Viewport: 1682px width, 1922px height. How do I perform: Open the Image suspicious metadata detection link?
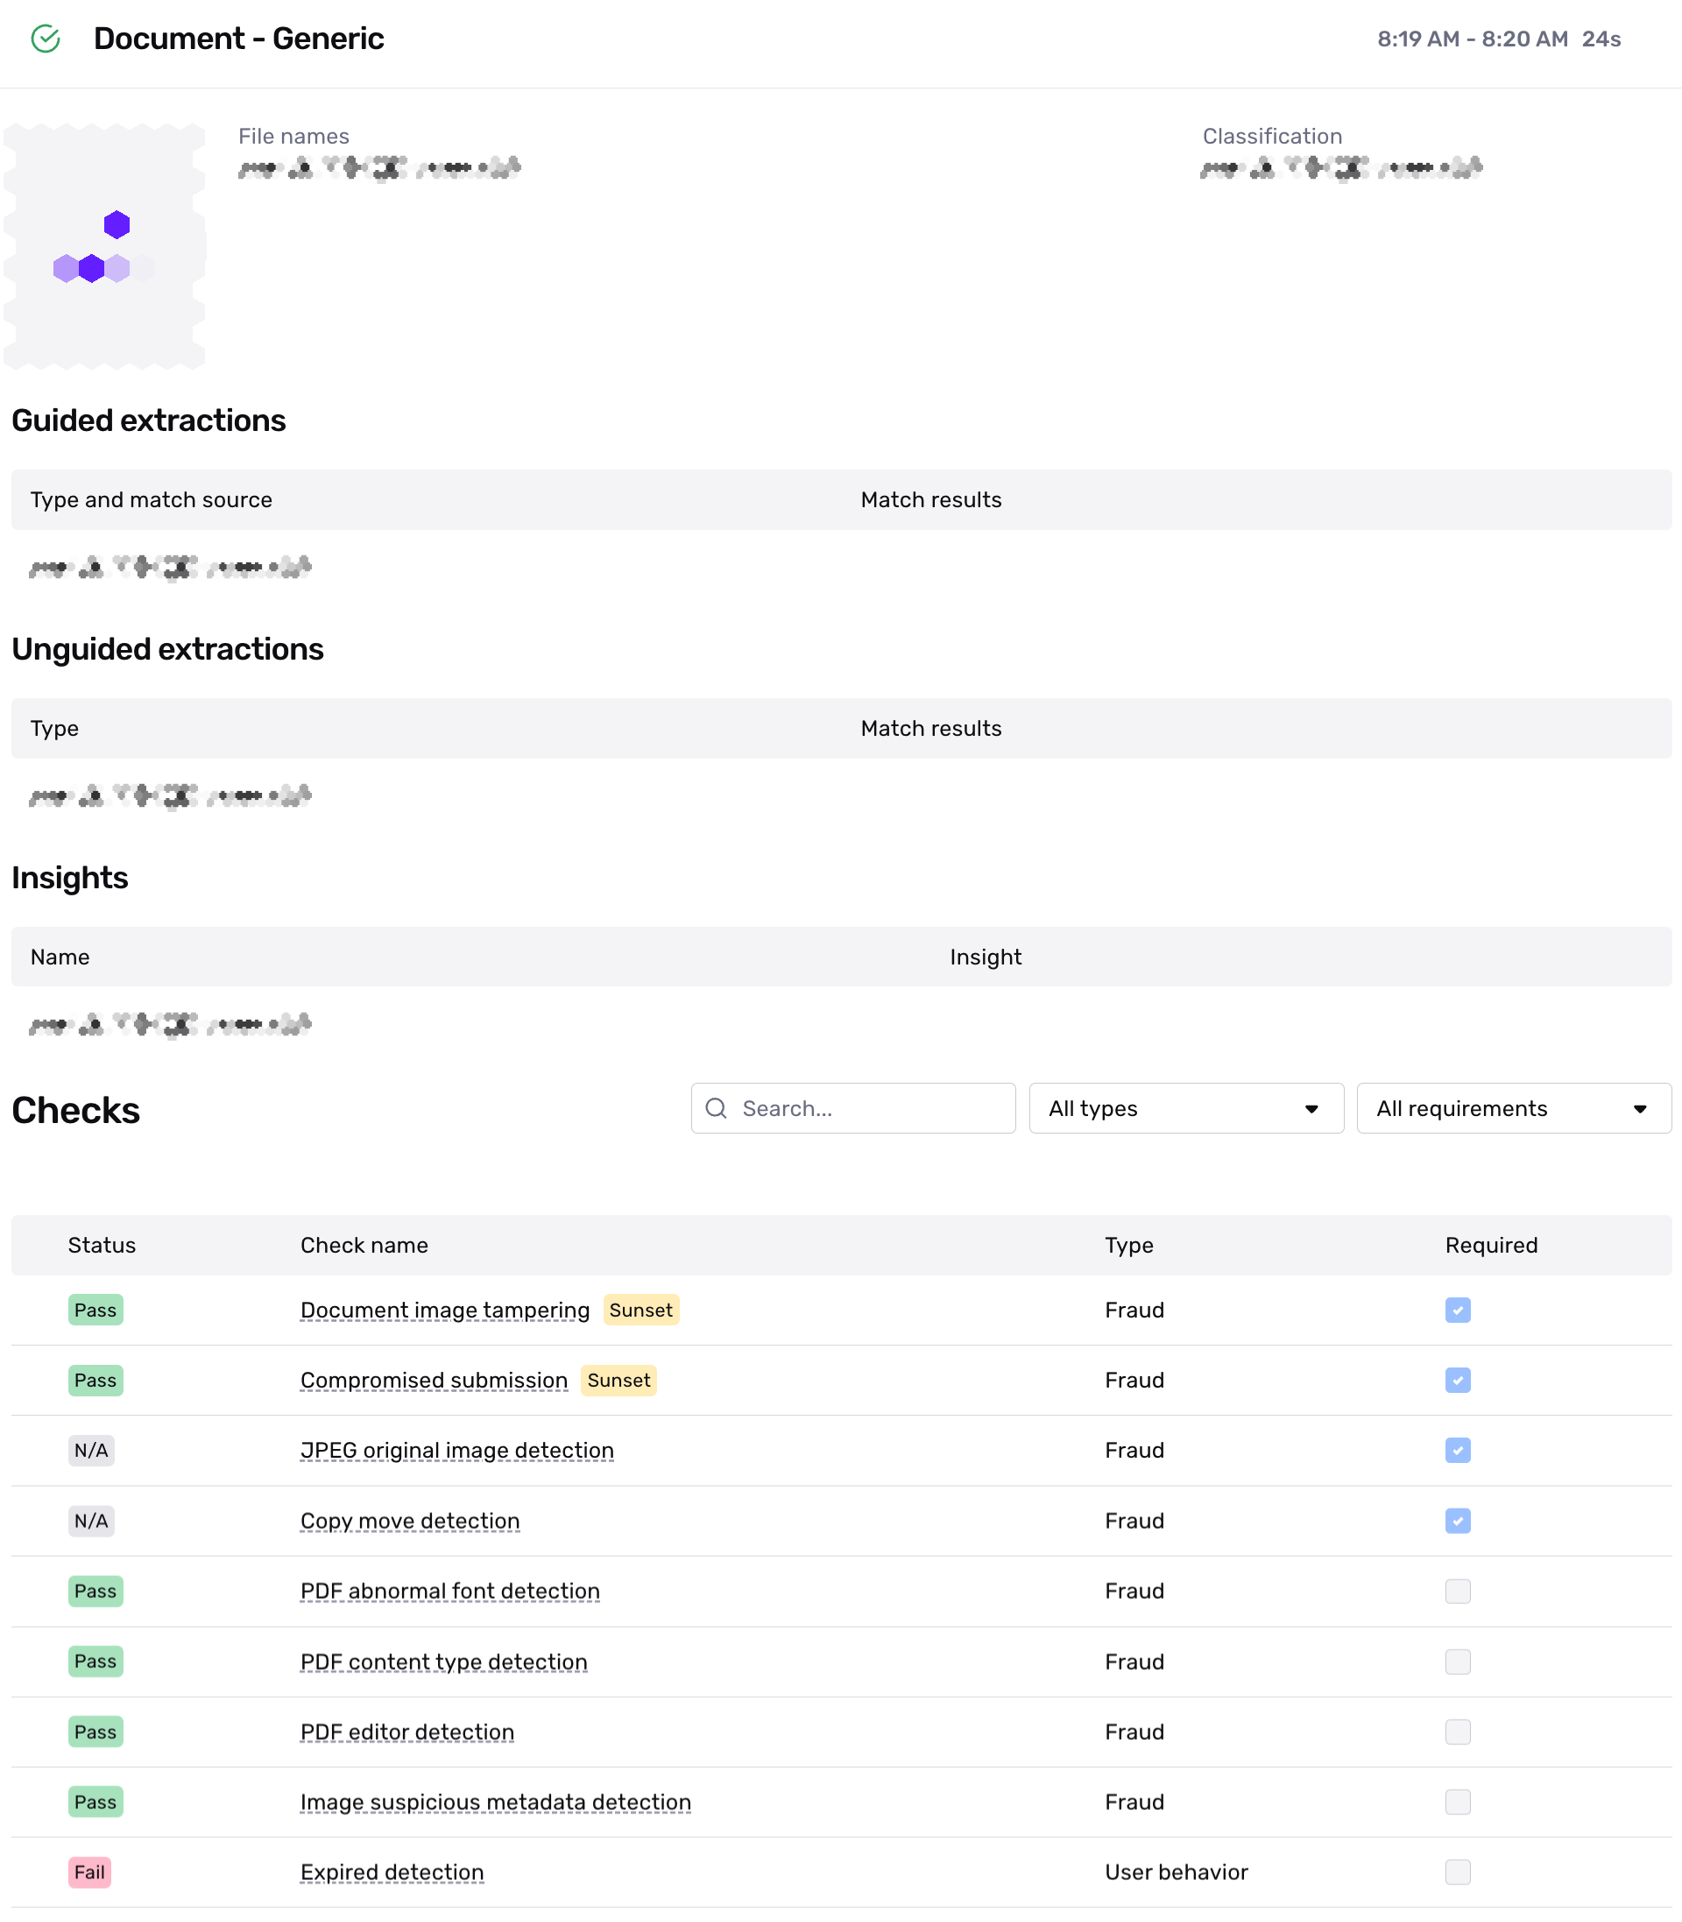496,1802
